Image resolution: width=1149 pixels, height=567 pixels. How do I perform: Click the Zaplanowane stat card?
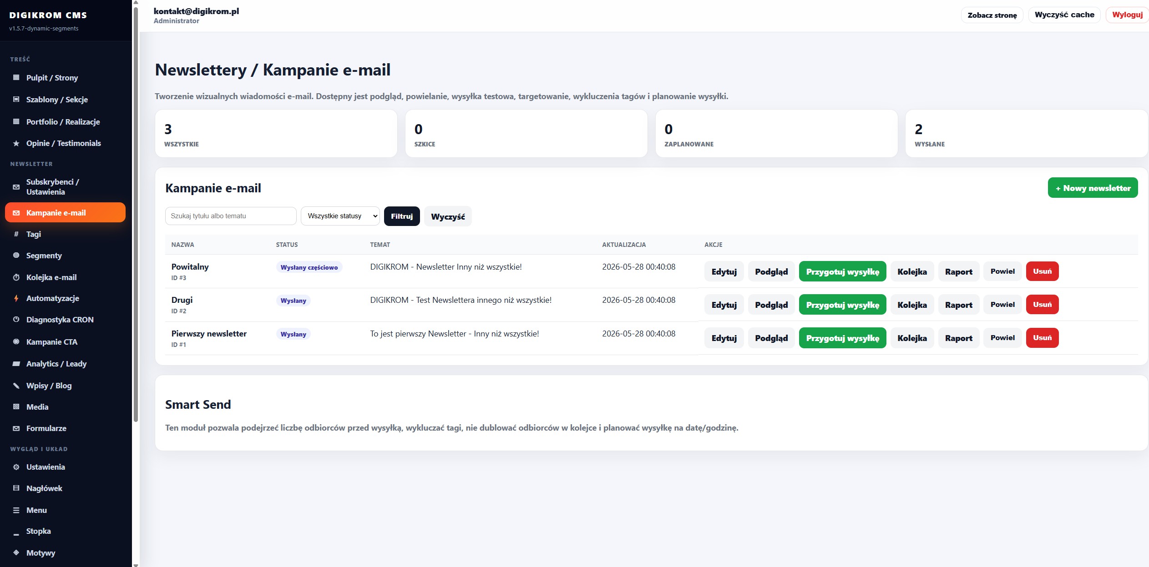pos(776,133)
